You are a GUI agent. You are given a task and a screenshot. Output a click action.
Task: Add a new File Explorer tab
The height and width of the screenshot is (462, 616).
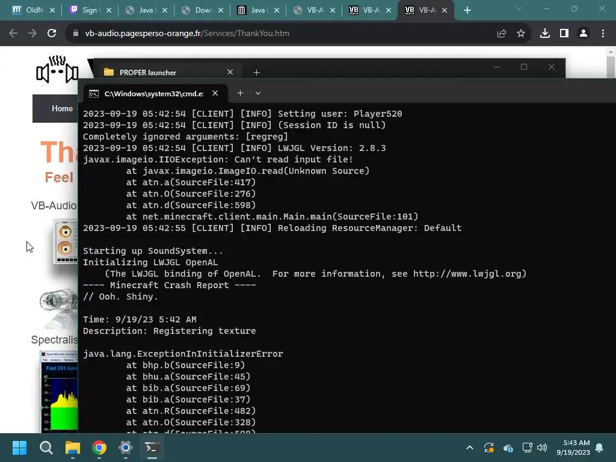(256, 72)
